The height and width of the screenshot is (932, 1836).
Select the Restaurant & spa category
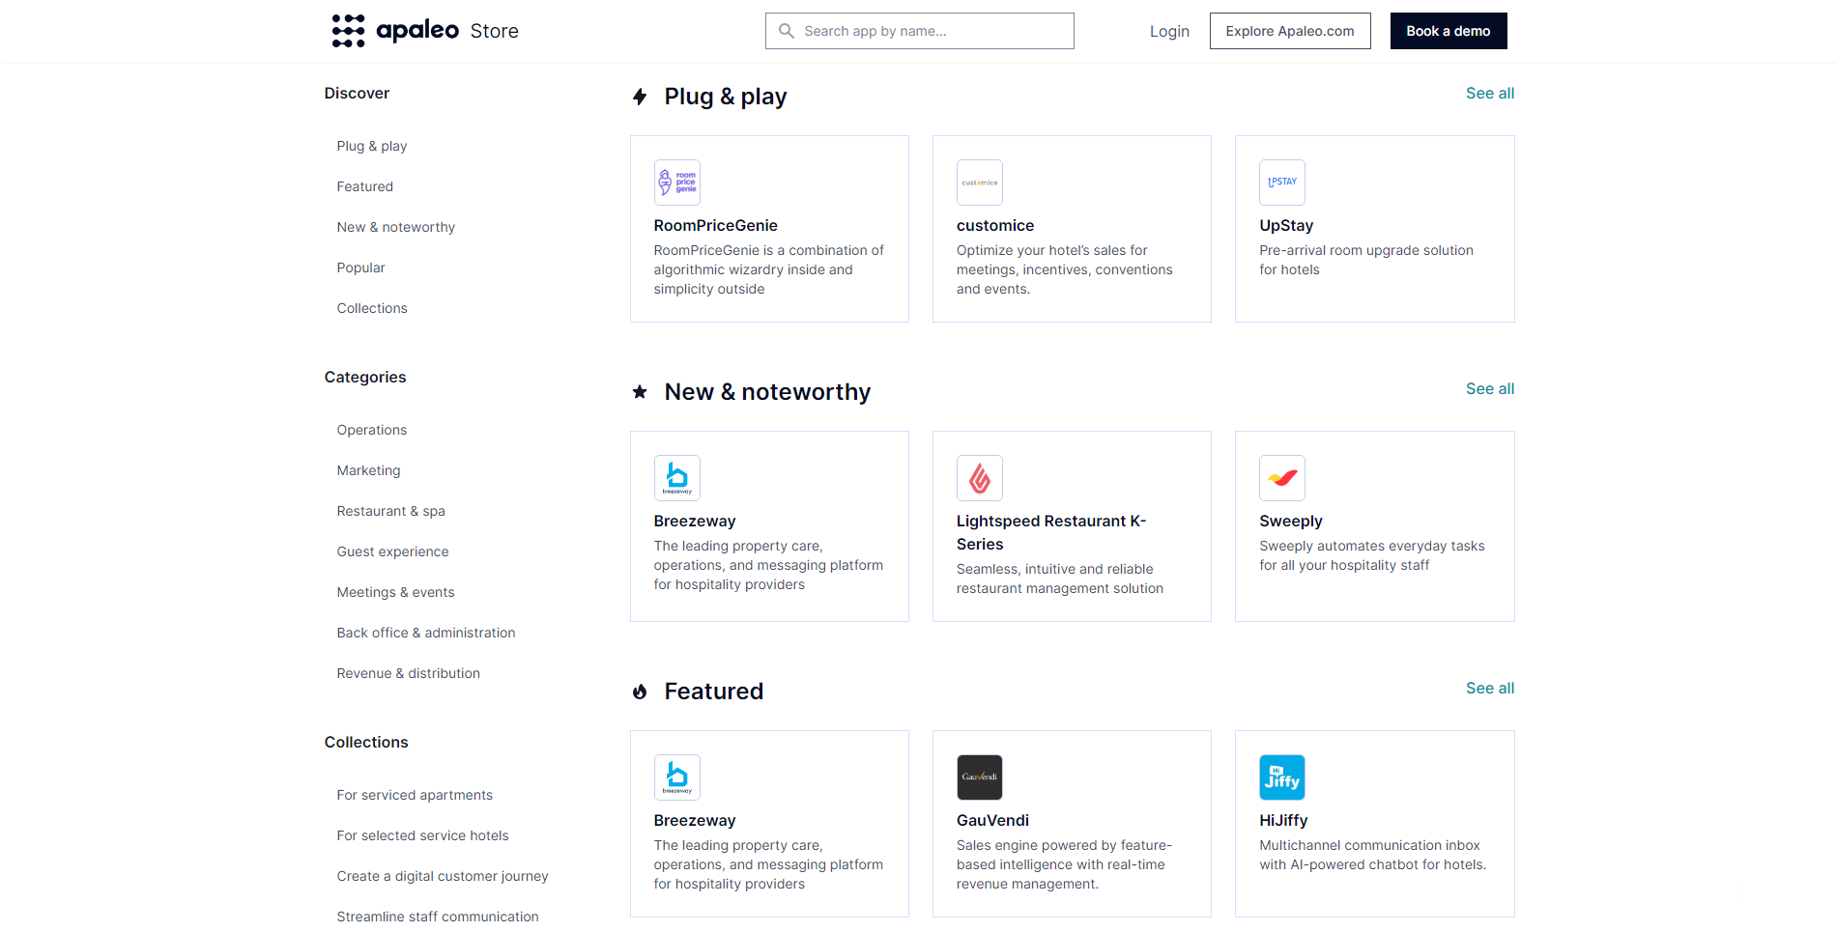coord(390,511)
